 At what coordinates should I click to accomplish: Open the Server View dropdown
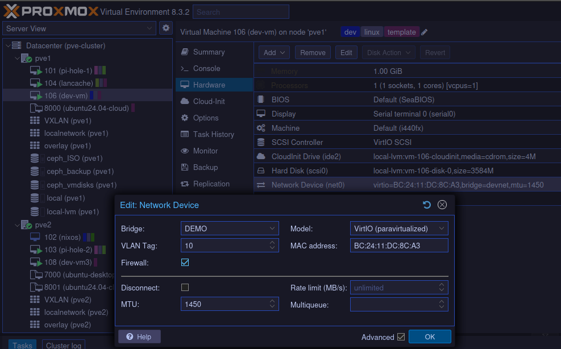click(79, 28)
